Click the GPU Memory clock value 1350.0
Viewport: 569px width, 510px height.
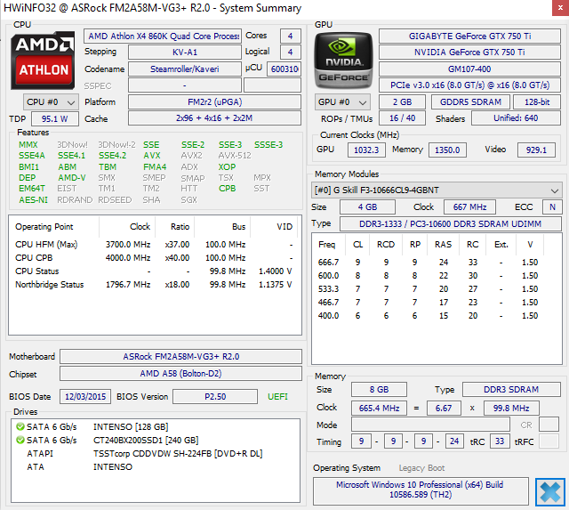pyautogui.click(x=447, y=150)
